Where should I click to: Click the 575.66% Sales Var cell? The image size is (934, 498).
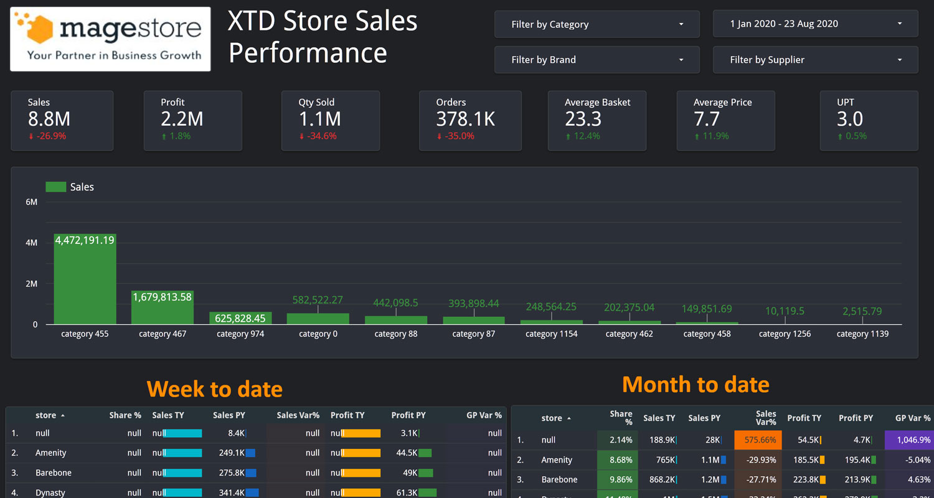pos(758,439)
